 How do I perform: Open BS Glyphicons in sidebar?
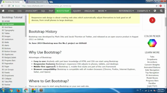pos(8,55)
